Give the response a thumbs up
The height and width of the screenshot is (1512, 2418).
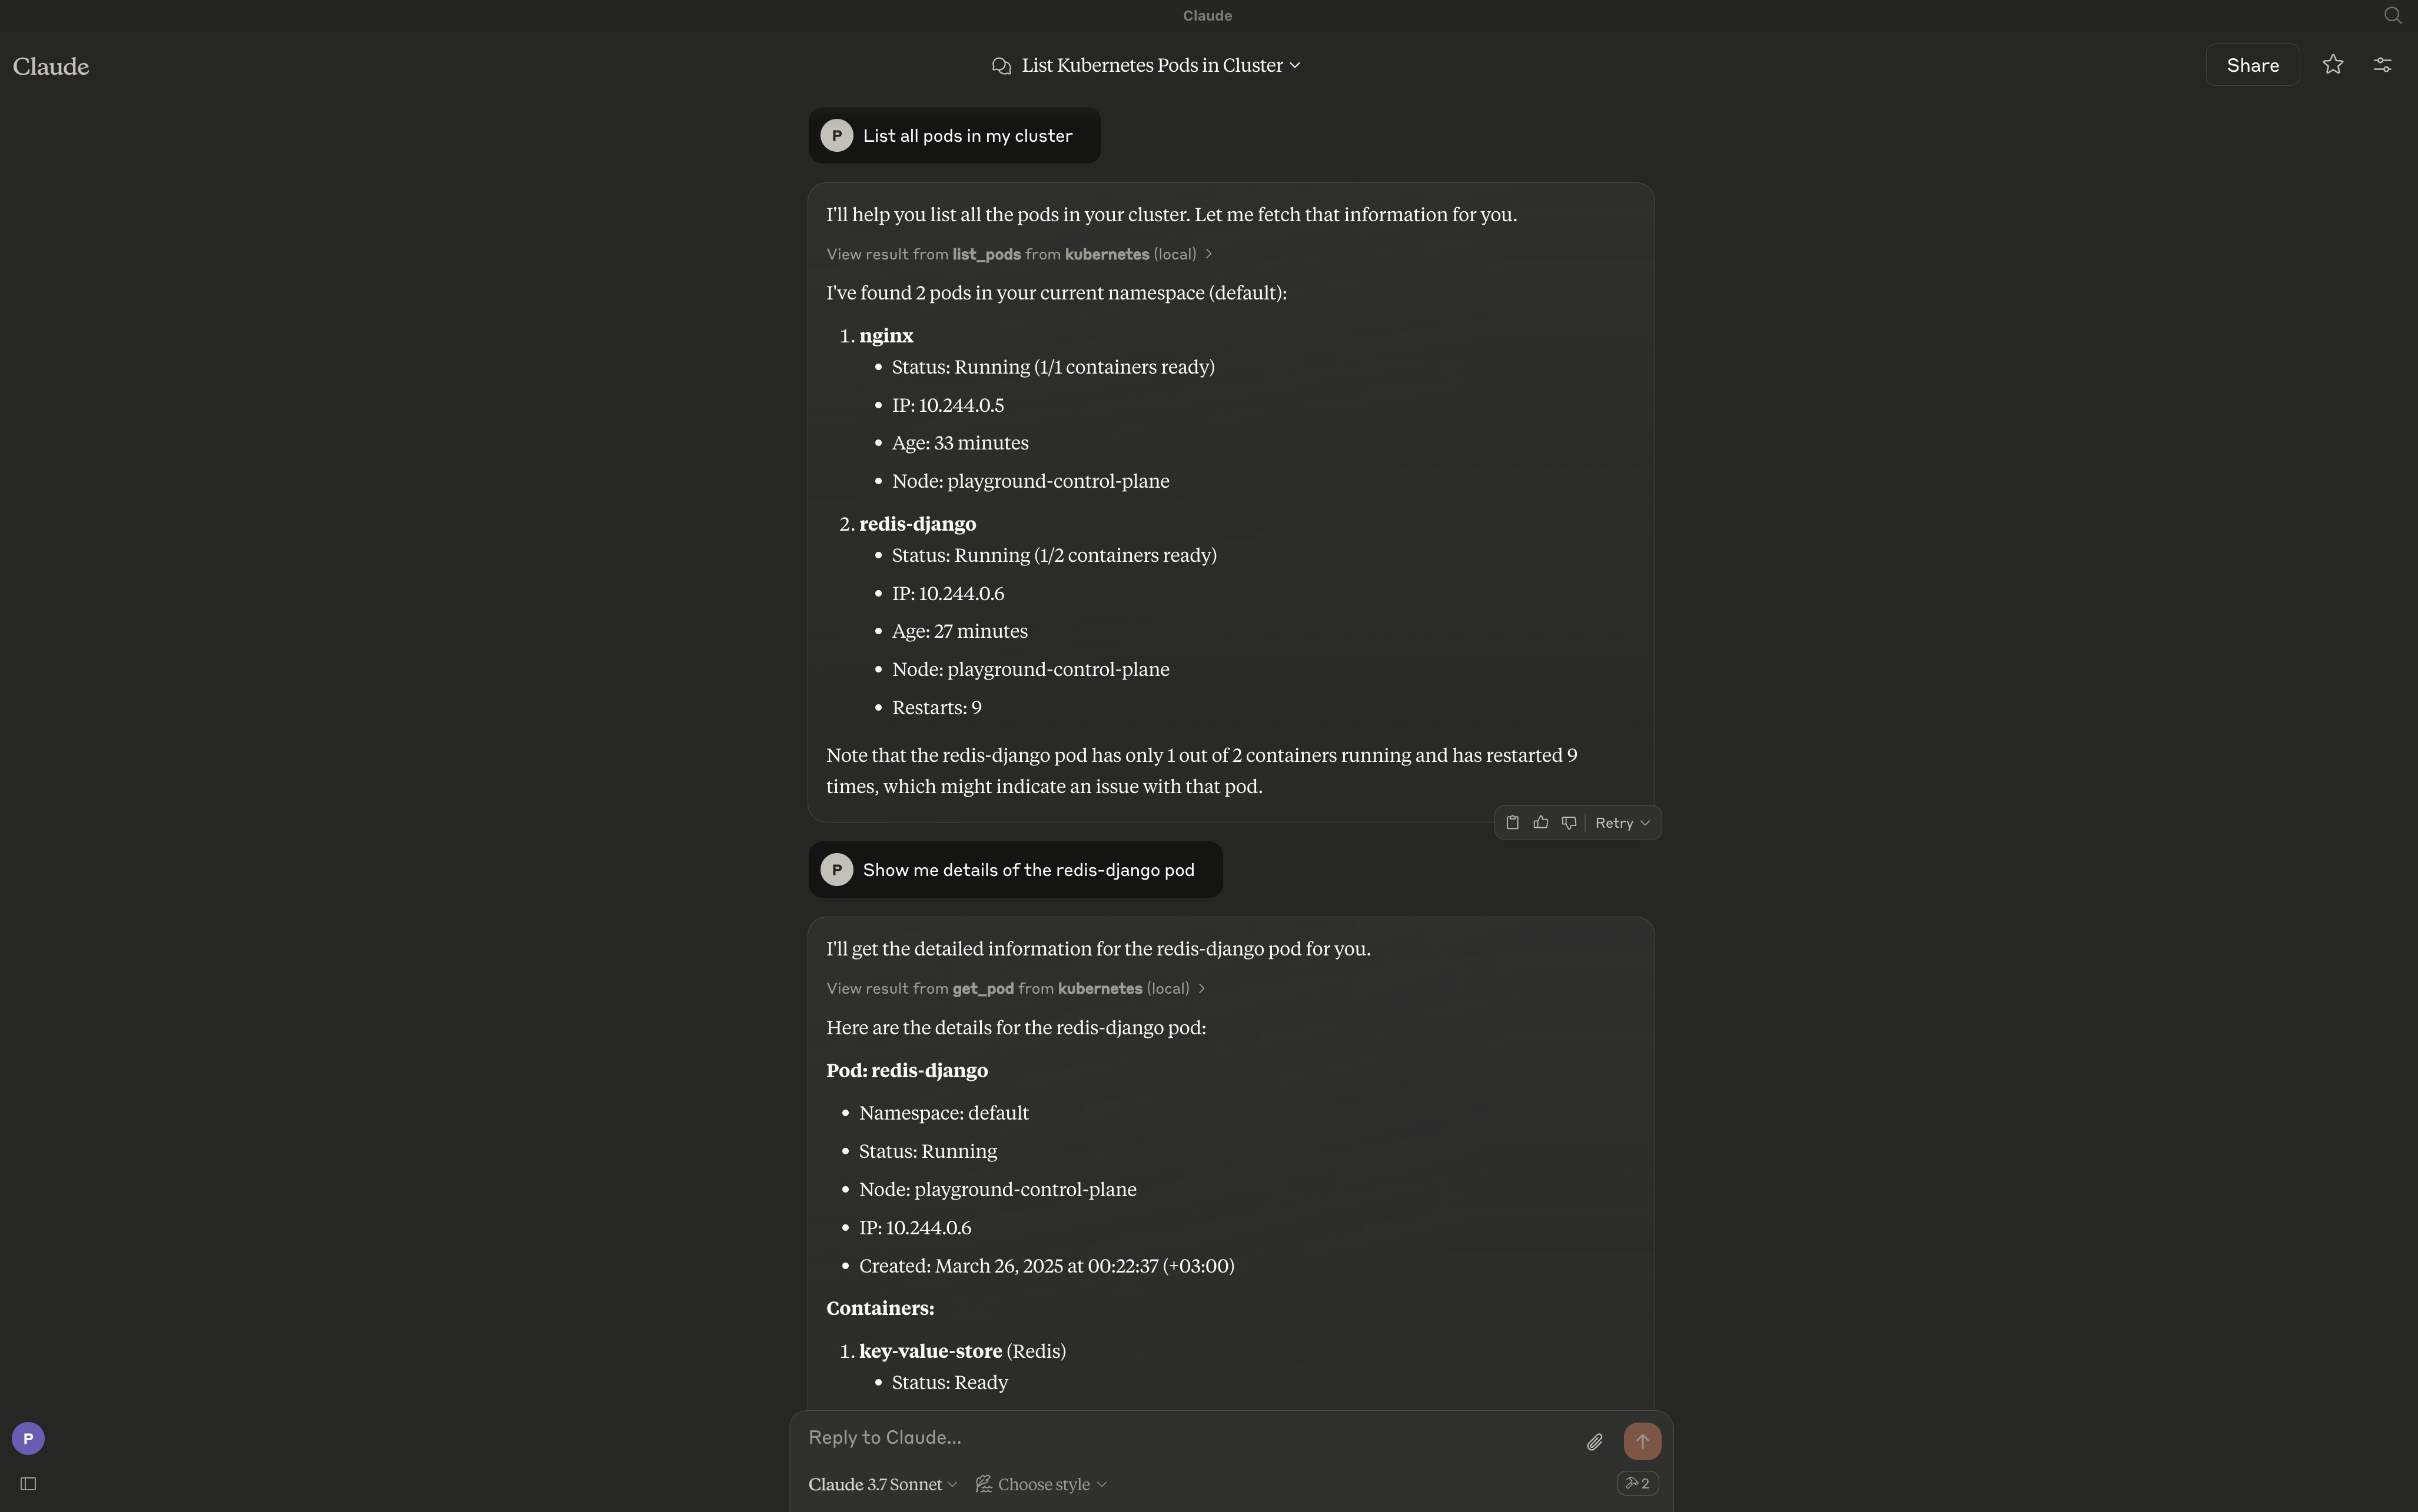coord(1540,821)
